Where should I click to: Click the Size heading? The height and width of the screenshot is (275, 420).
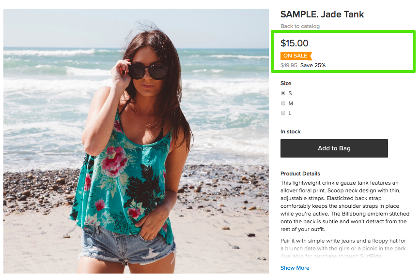(x=286, y=83)
